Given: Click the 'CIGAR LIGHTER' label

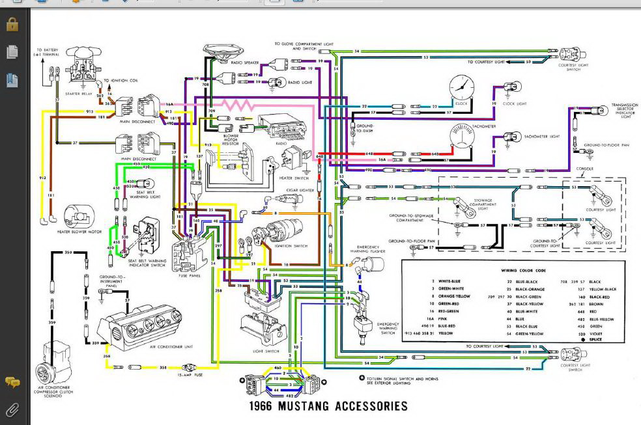Looking at the screenshot, I should (x=300, y=190).
